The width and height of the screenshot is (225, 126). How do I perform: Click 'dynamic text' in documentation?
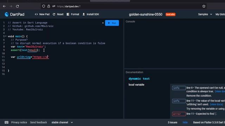tap(139, 79)
